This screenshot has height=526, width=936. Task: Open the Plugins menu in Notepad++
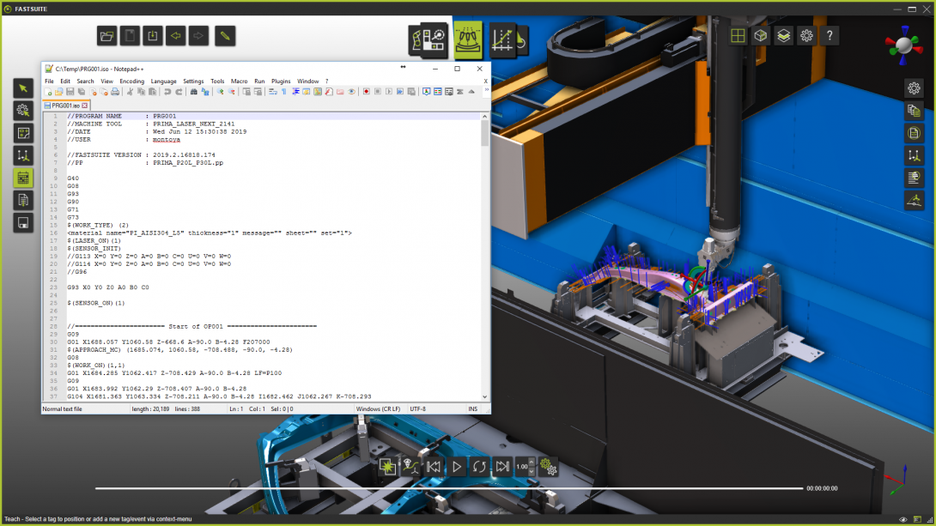point(281,82)
